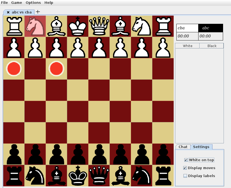Click a red dot to move the knight
Image resolution: width=231 pixels, height=188 pixels.
coord(14,69)
